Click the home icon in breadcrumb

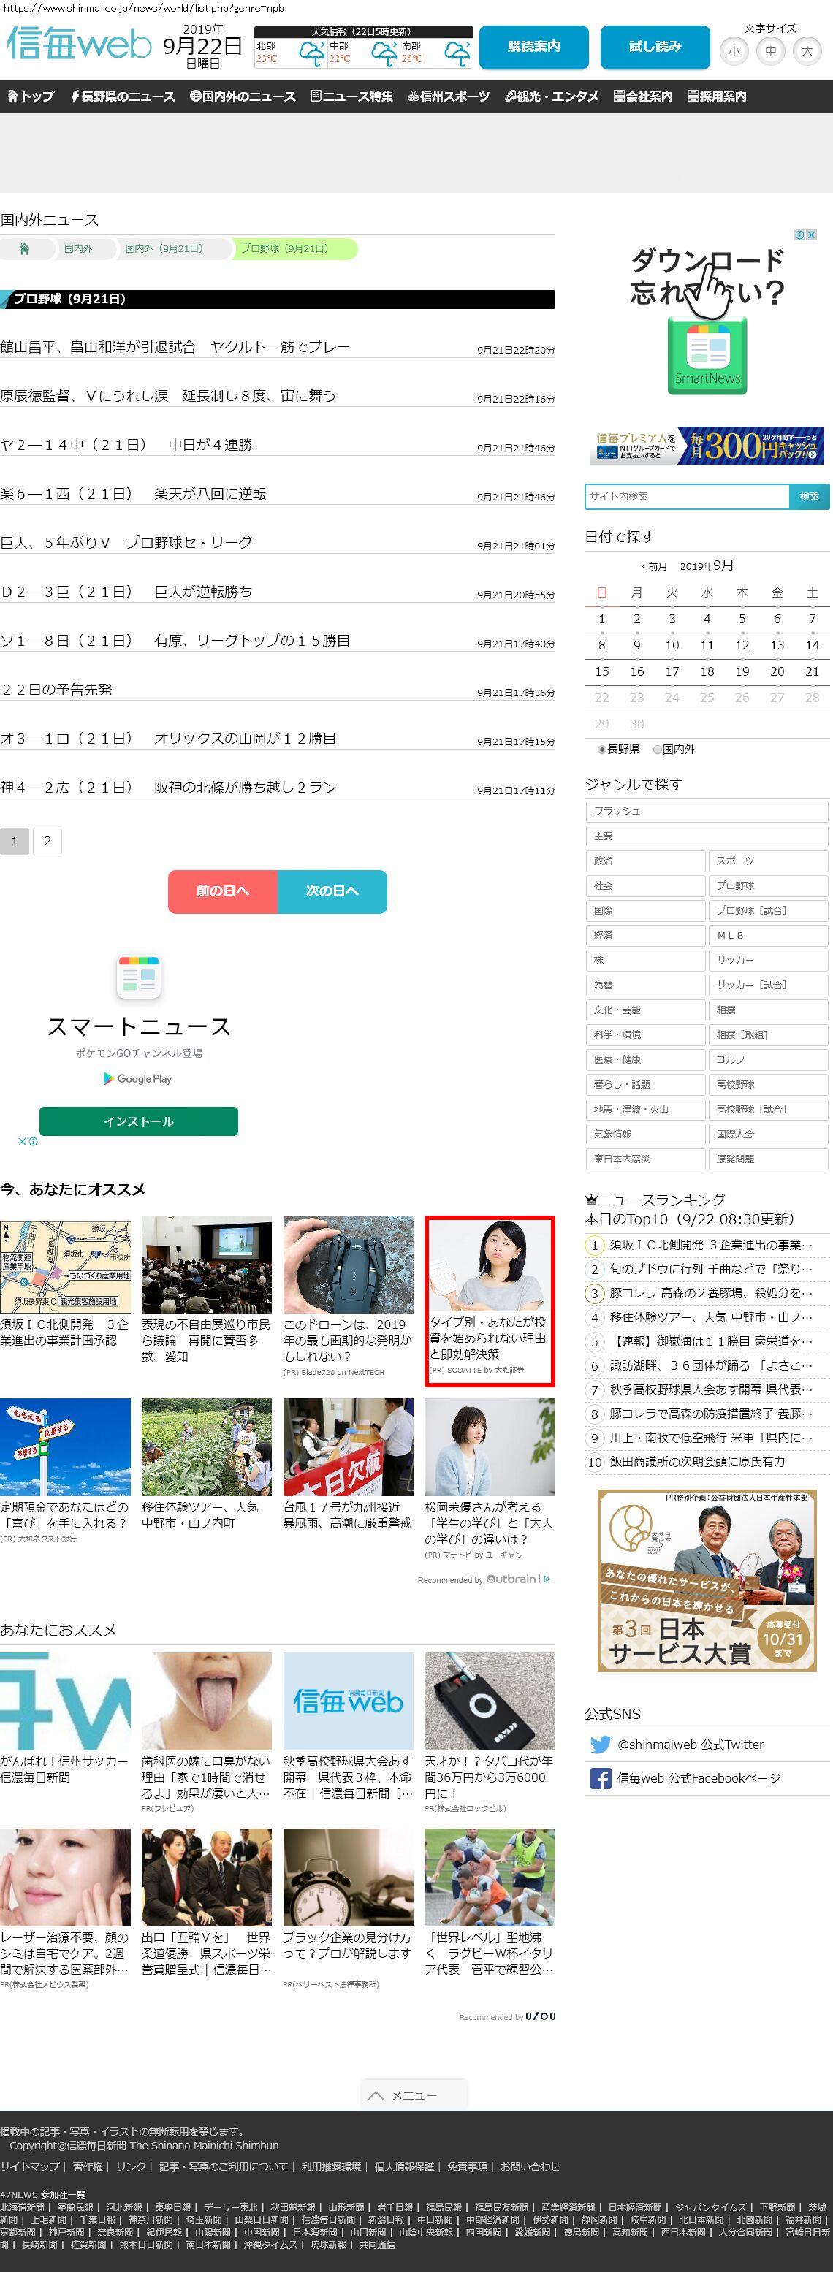click(x=25, y=248)
